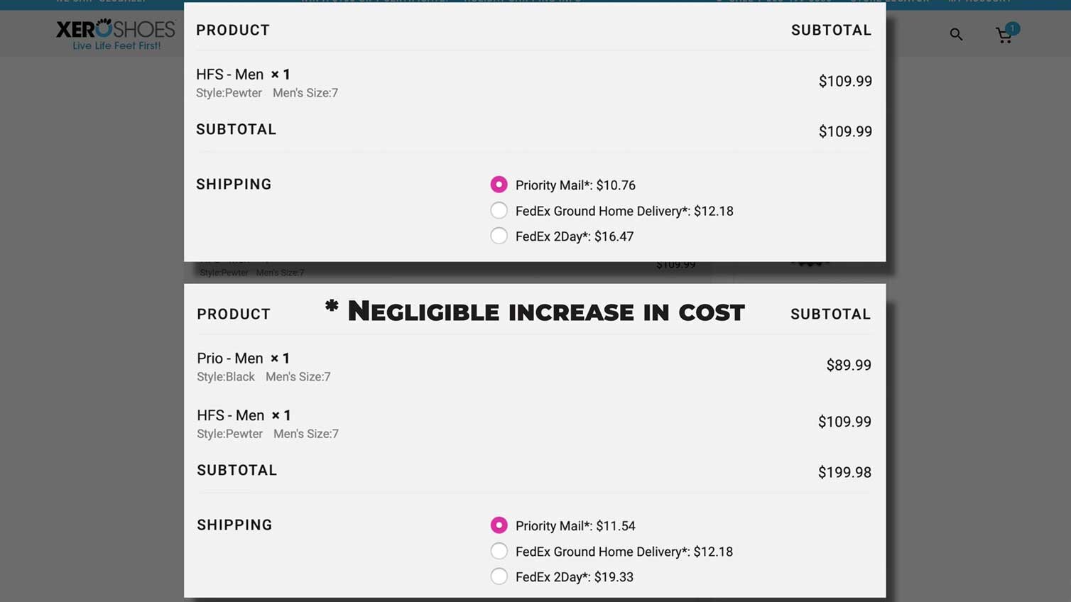Click SUBTOTAL label beside $199.98

tap(237, 470)
